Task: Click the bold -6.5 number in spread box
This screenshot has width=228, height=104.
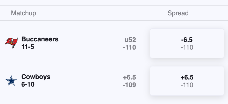Action: 187,40
